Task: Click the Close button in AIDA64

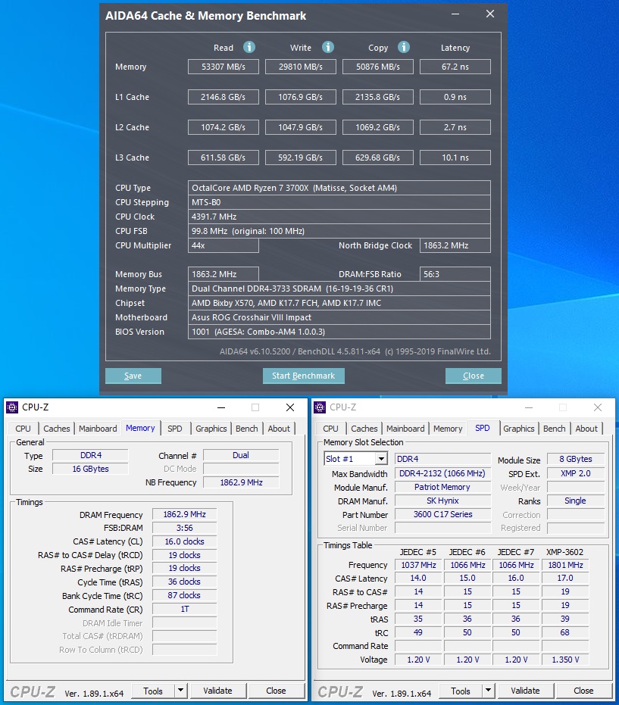Action: tap(474, 376)
